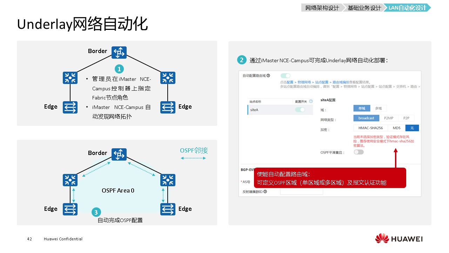Choose the HMAC-SHA256 encryption option
449x253 pixels.
370,128
